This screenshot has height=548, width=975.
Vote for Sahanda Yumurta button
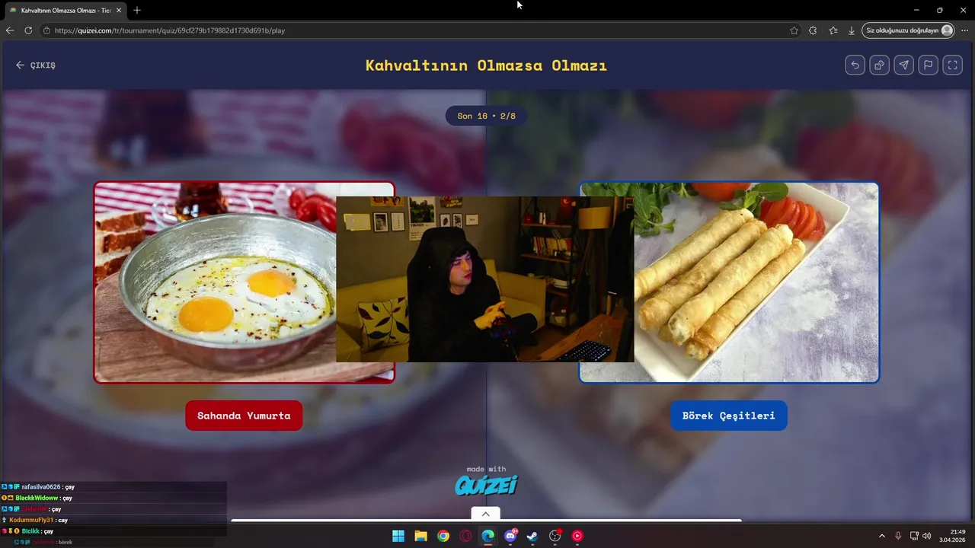244,416
